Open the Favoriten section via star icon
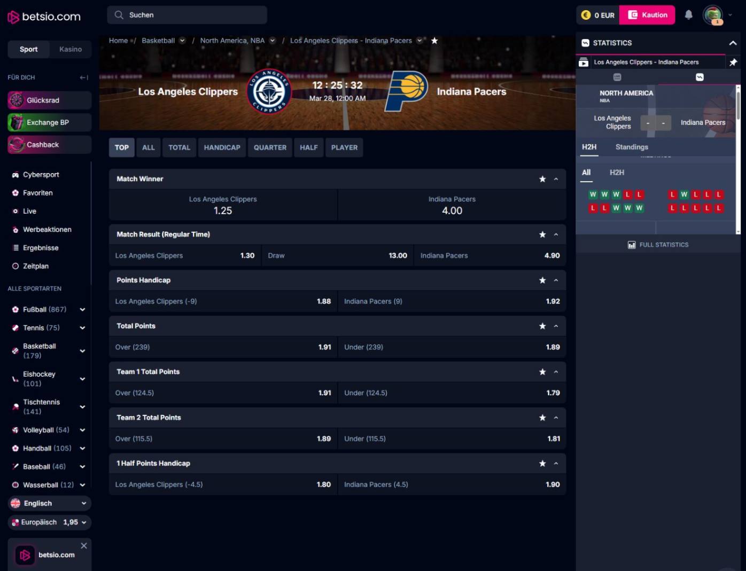This screenshot has width=746, height=571. pos(15,193)
